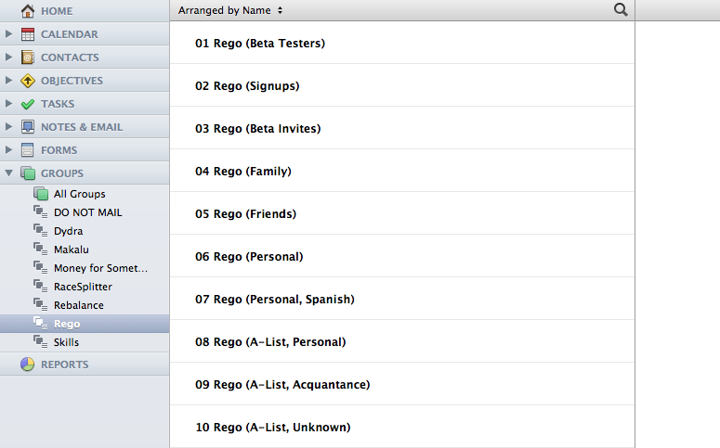Select the Contacts address book icon
This screenshot has width=720, height=448.
[28, 58]
